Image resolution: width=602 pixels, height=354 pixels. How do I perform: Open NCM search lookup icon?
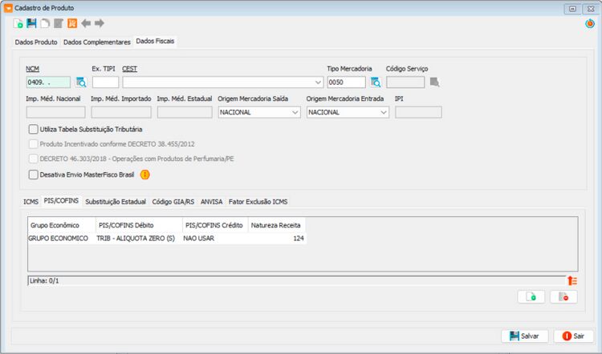[81, 82]
